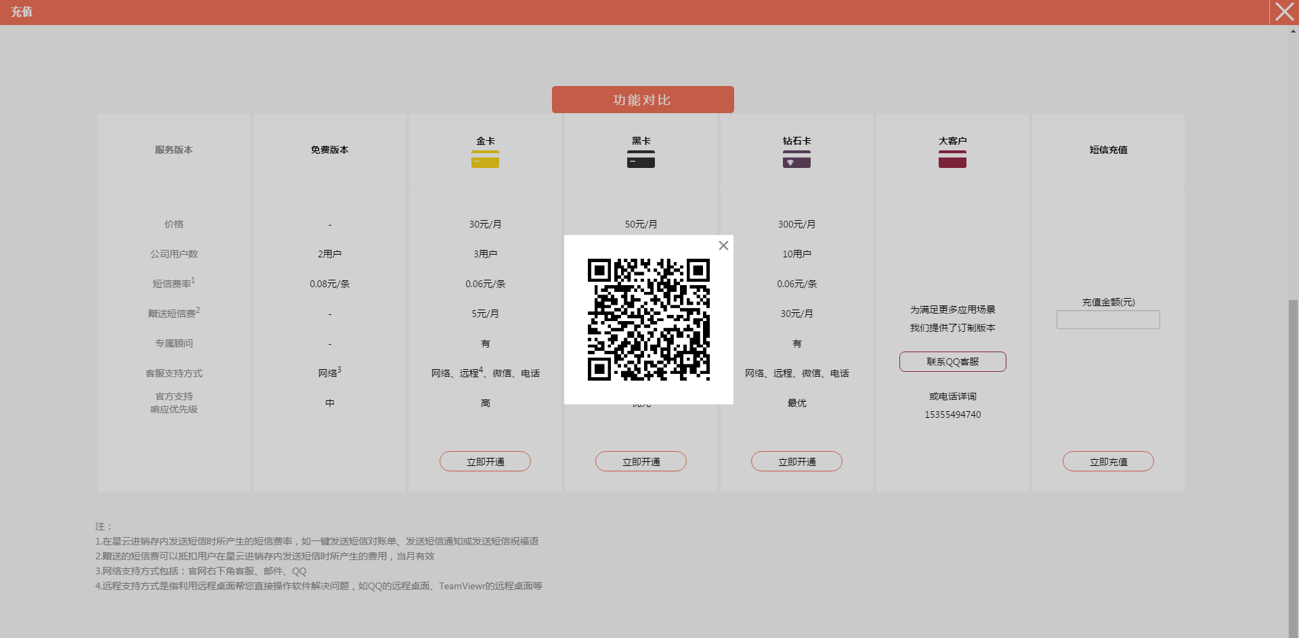Click the black card icon
Image resolution: width=1299 pixels, height=638 pixels.
tap(641, 159)
